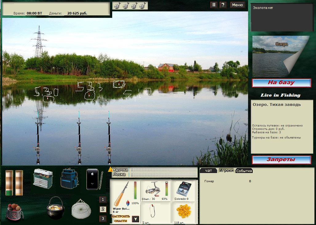Viewport: 316px width, 225px height.
Task: Click the Live in Fishing title
Action: 281,95
